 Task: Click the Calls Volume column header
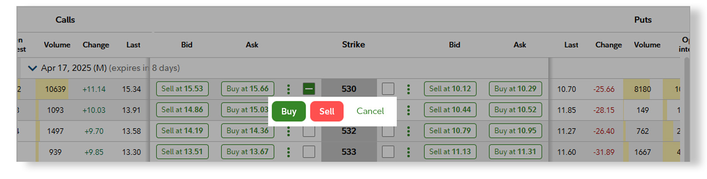(57, 45)
